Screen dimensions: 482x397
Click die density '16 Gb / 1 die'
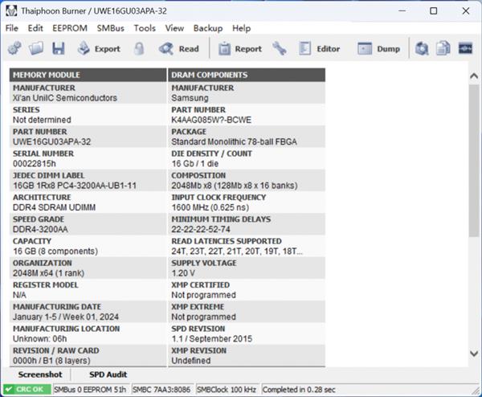(195, 164)
